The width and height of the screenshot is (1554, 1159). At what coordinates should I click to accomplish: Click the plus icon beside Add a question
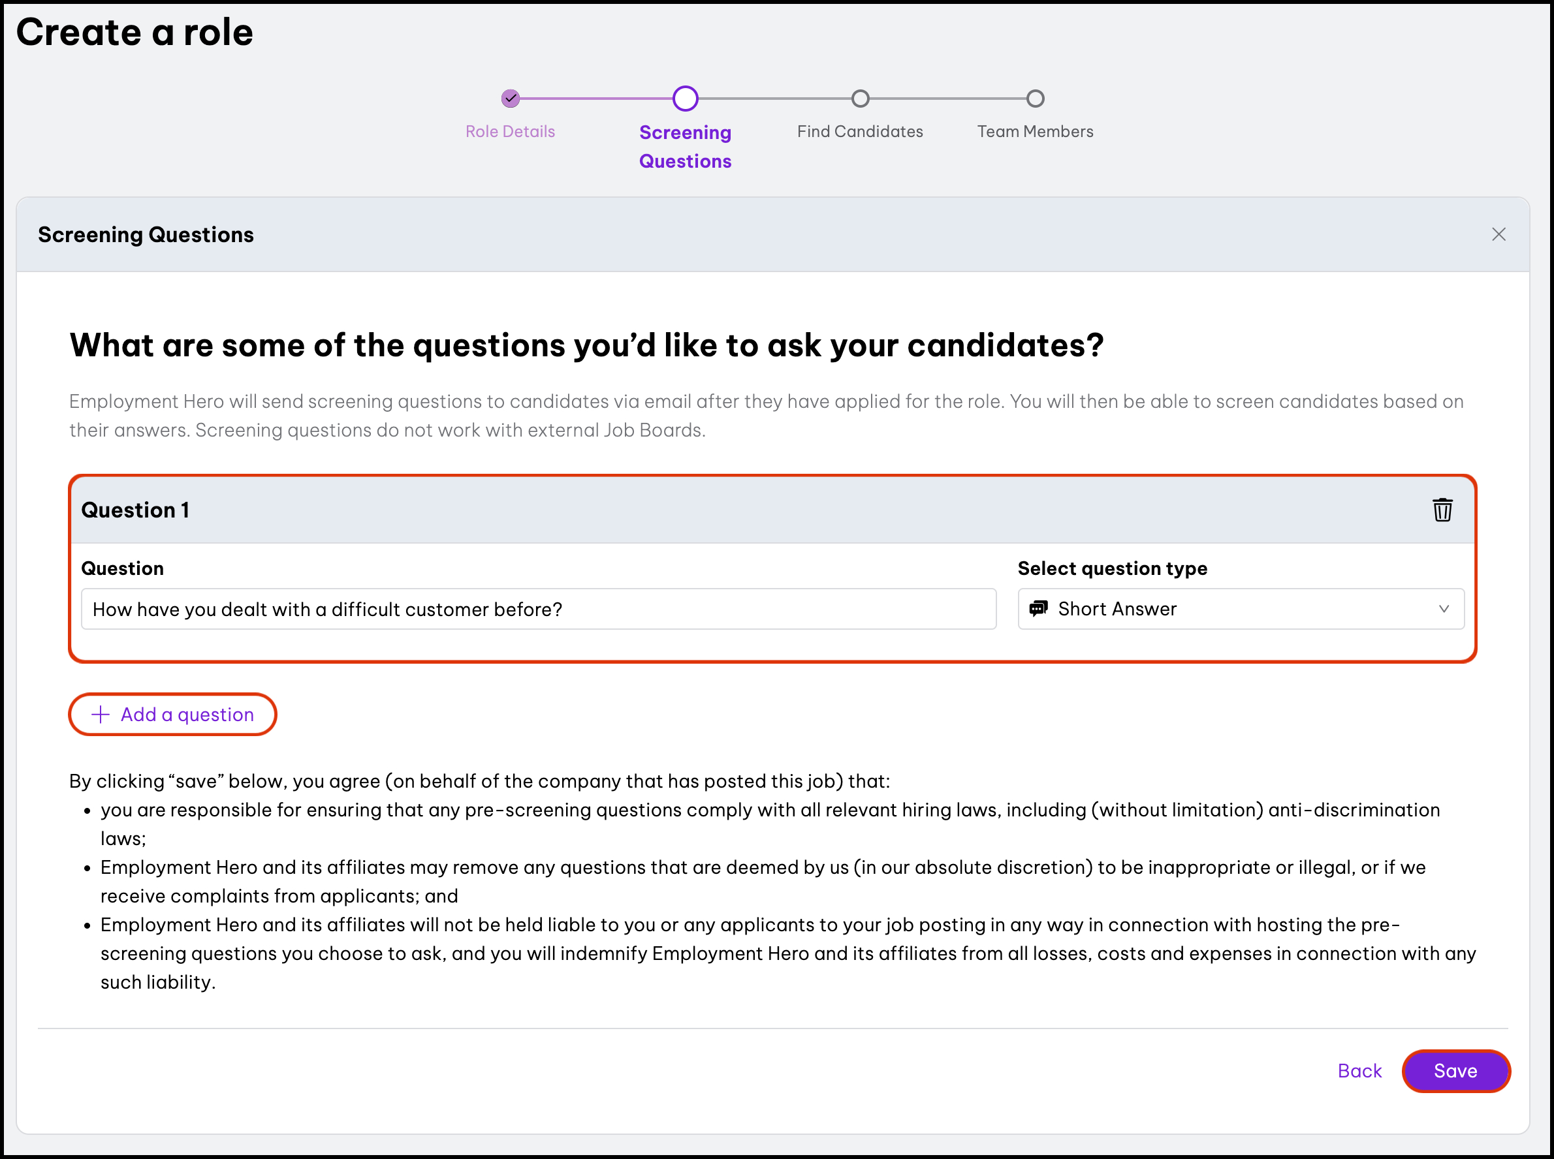click(101, 714)
